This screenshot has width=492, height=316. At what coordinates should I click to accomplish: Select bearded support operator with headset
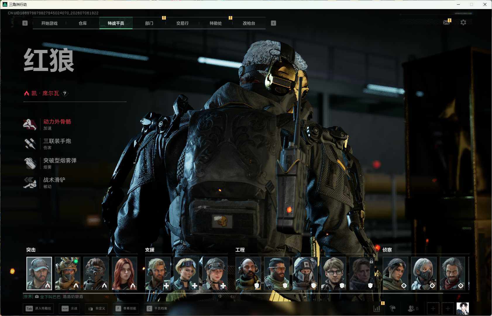click(x=158, y=273)
